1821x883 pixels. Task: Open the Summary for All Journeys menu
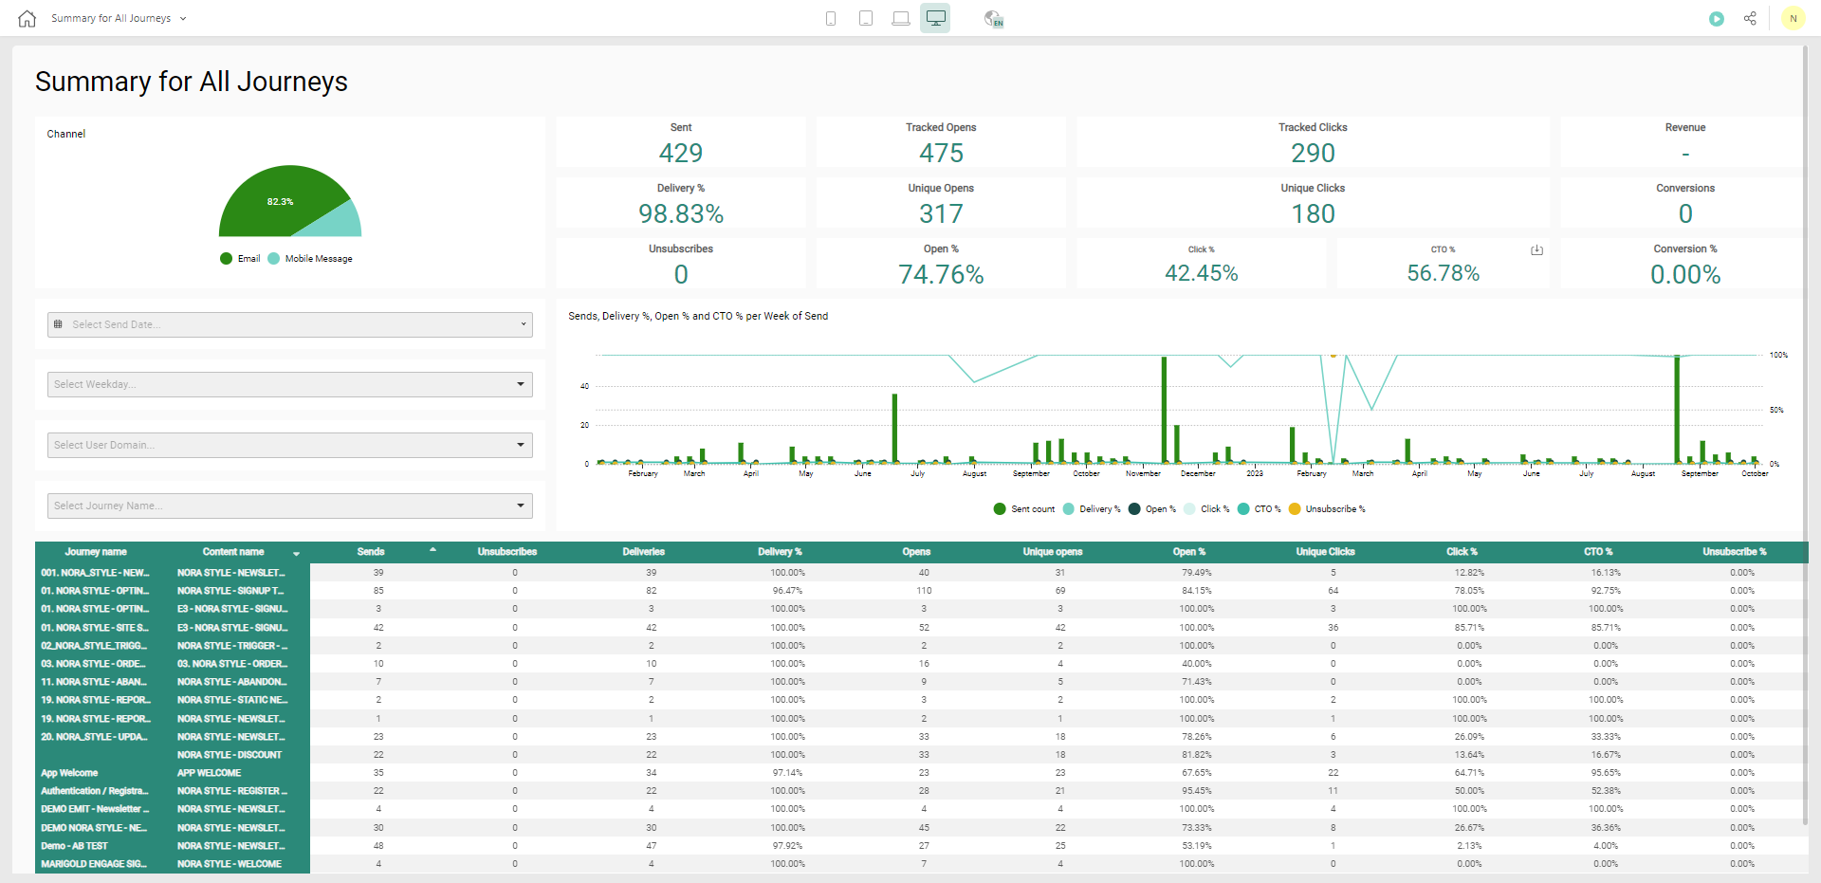[x=119, y=19]
